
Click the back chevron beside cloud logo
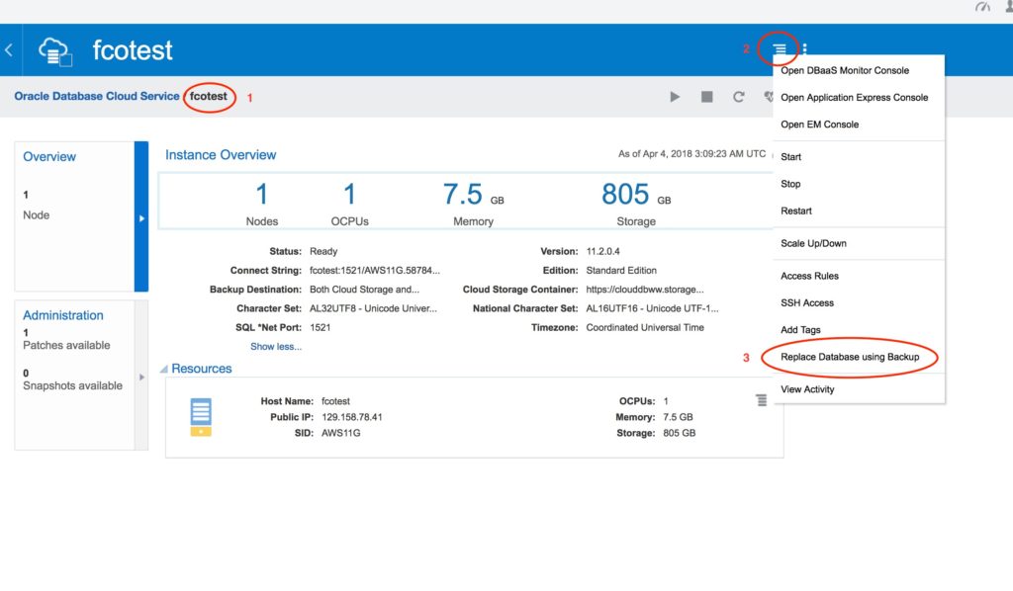[9, 49]
